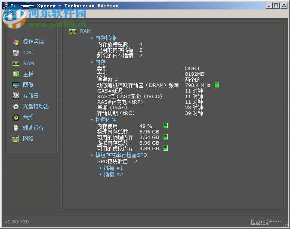
Task: Open the 辅助设备 section
Action: pyautogui.click(x=33, y=128)
